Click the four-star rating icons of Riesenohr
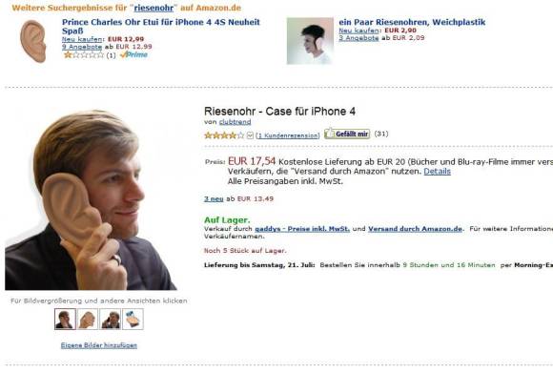Screen dimensions: 553x373 pos(224,135)
